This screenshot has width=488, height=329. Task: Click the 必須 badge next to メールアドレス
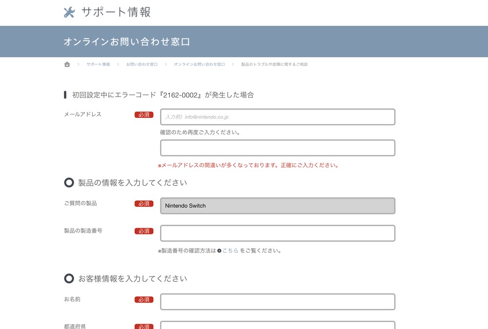coord(144,114)
